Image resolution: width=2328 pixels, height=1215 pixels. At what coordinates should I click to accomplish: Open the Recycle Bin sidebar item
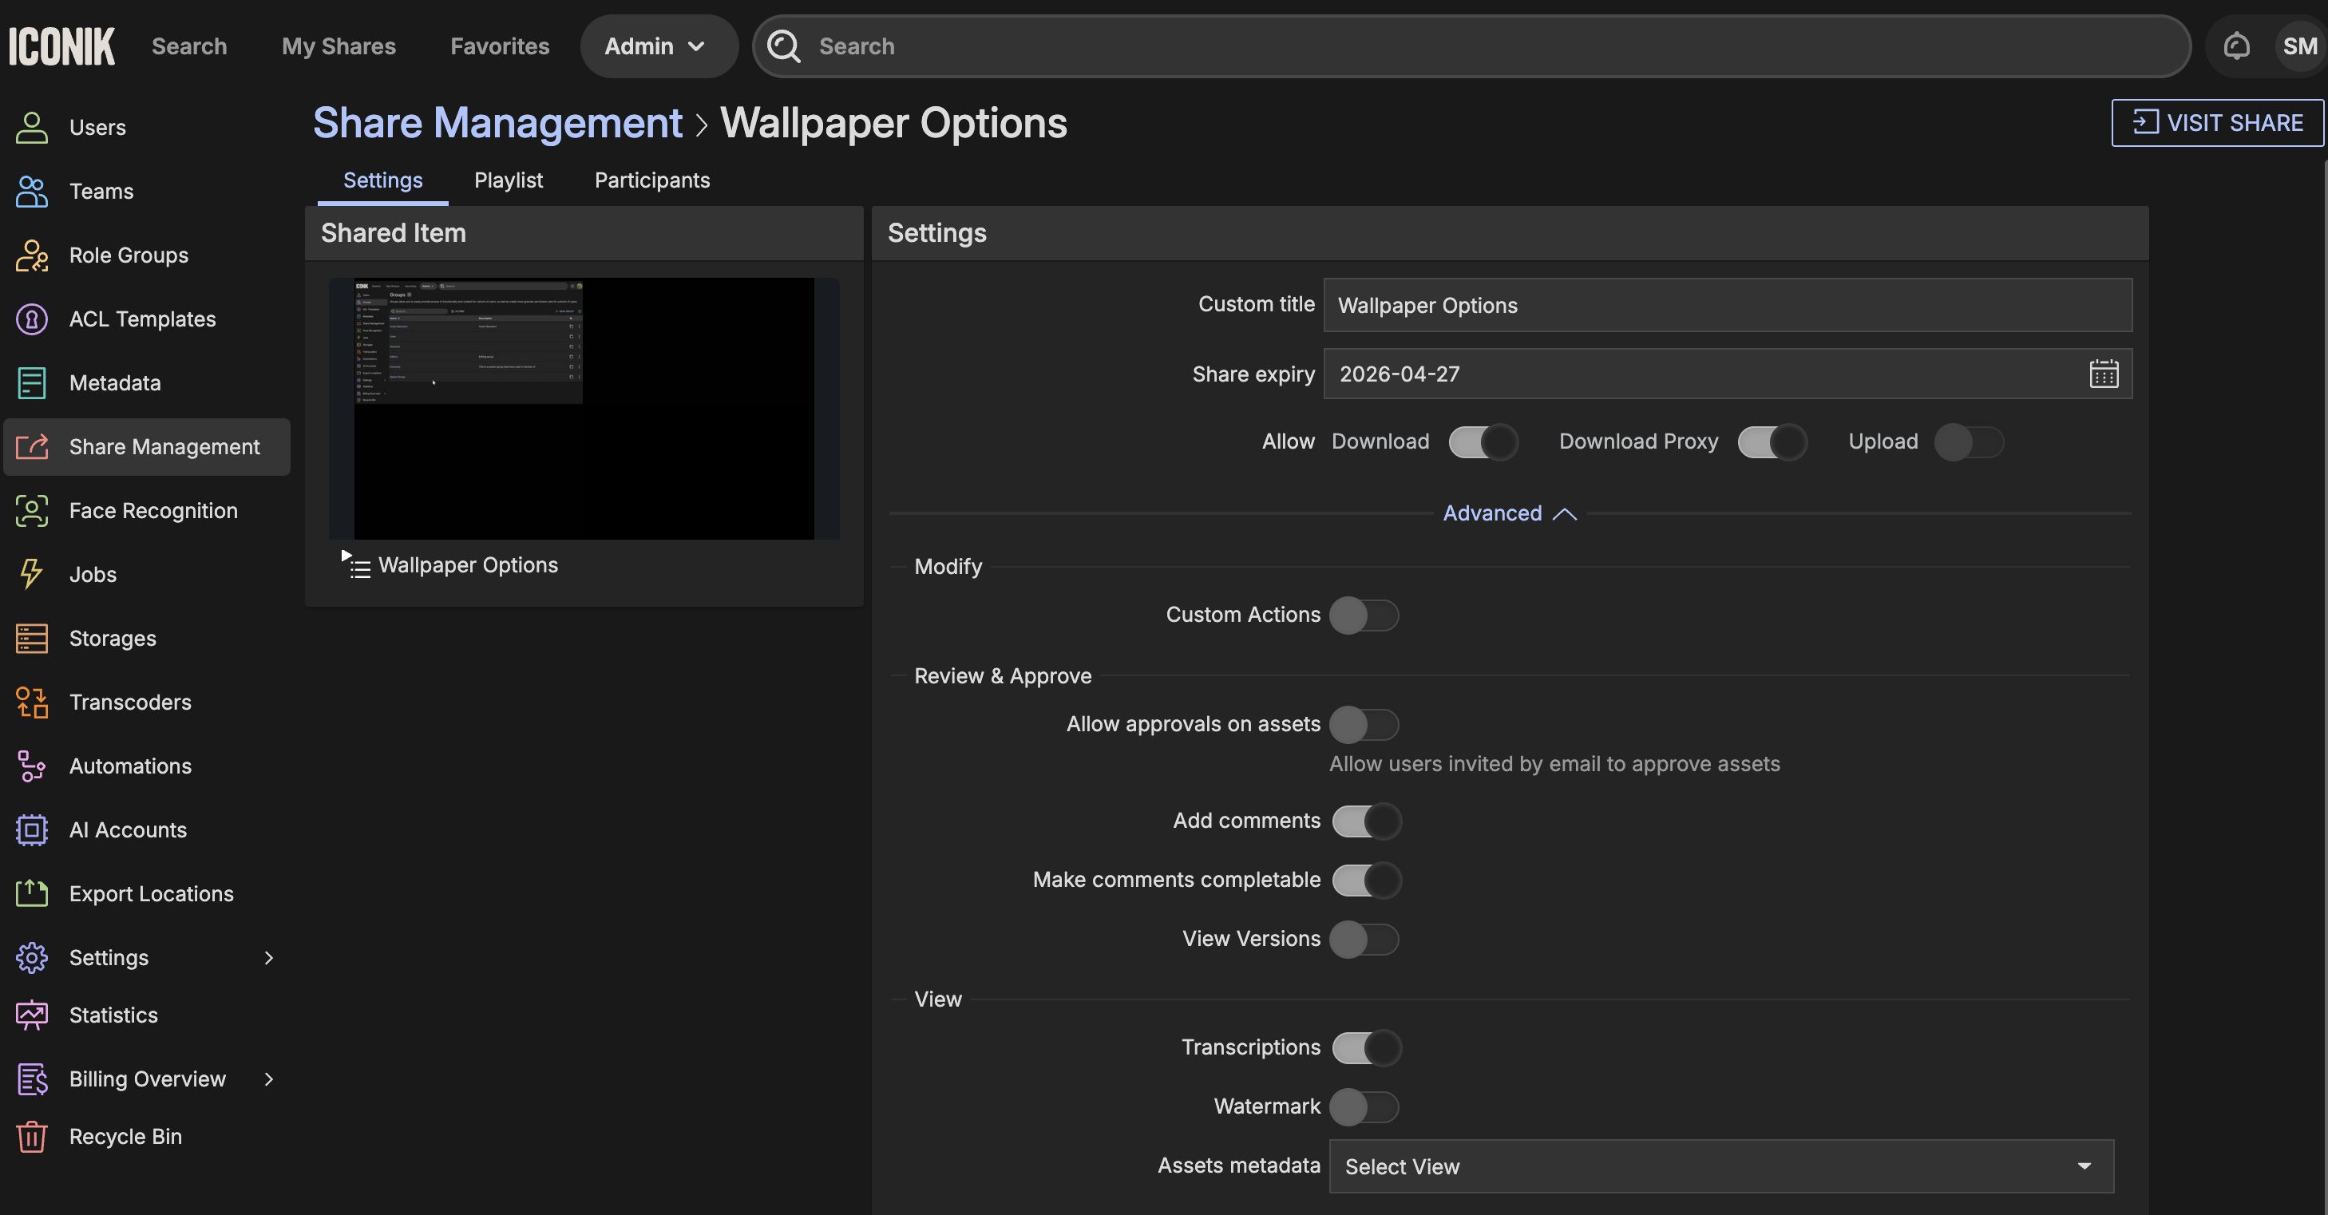tap(125, 1137)
